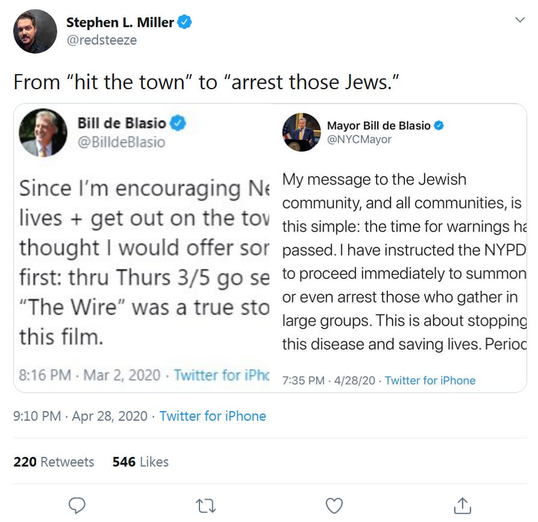Click the @redsteeze handle

click(x=101, y=40)
